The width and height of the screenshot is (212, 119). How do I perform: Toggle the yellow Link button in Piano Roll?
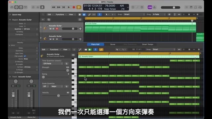pos(101,50)
